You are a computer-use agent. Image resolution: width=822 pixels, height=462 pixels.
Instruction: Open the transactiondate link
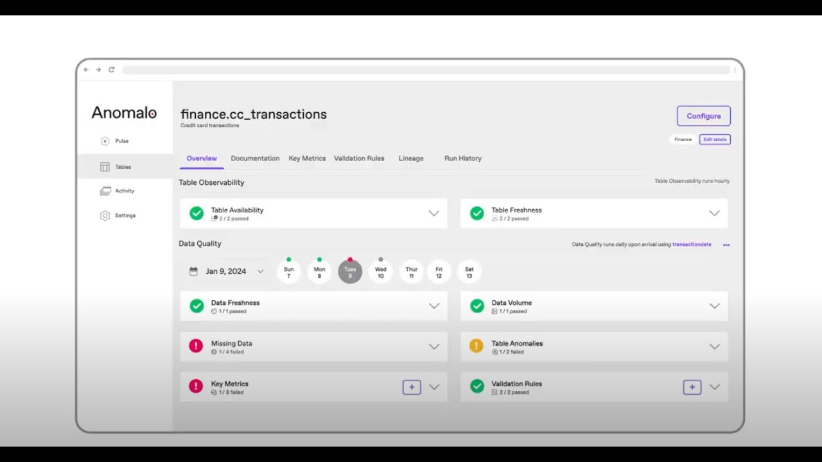(x=692, y=244)
